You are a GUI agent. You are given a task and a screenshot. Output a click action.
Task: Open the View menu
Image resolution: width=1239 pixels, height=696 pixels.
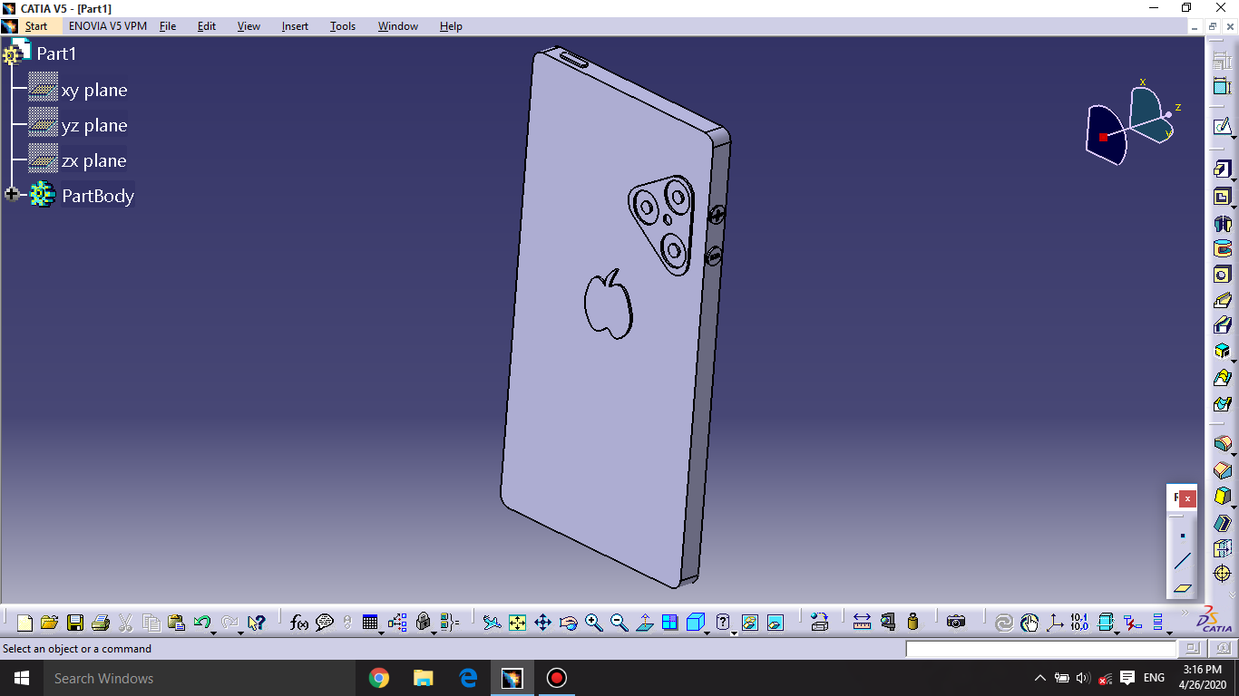(249, 26)
